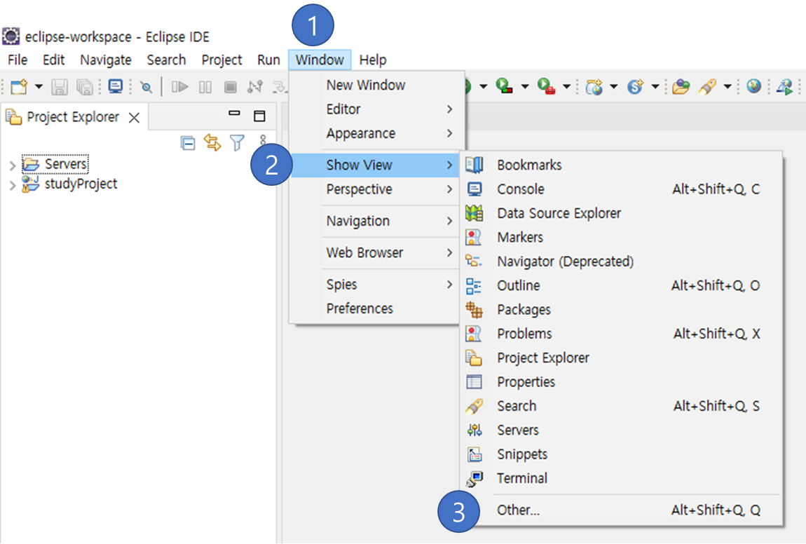The height and width of the screenshot is (544, 806).
Task: Click the Save disk icon
Action: coord(60,86)
